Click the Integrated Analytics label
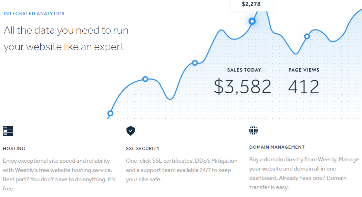The image size is (362, 197). click(34, 14)
